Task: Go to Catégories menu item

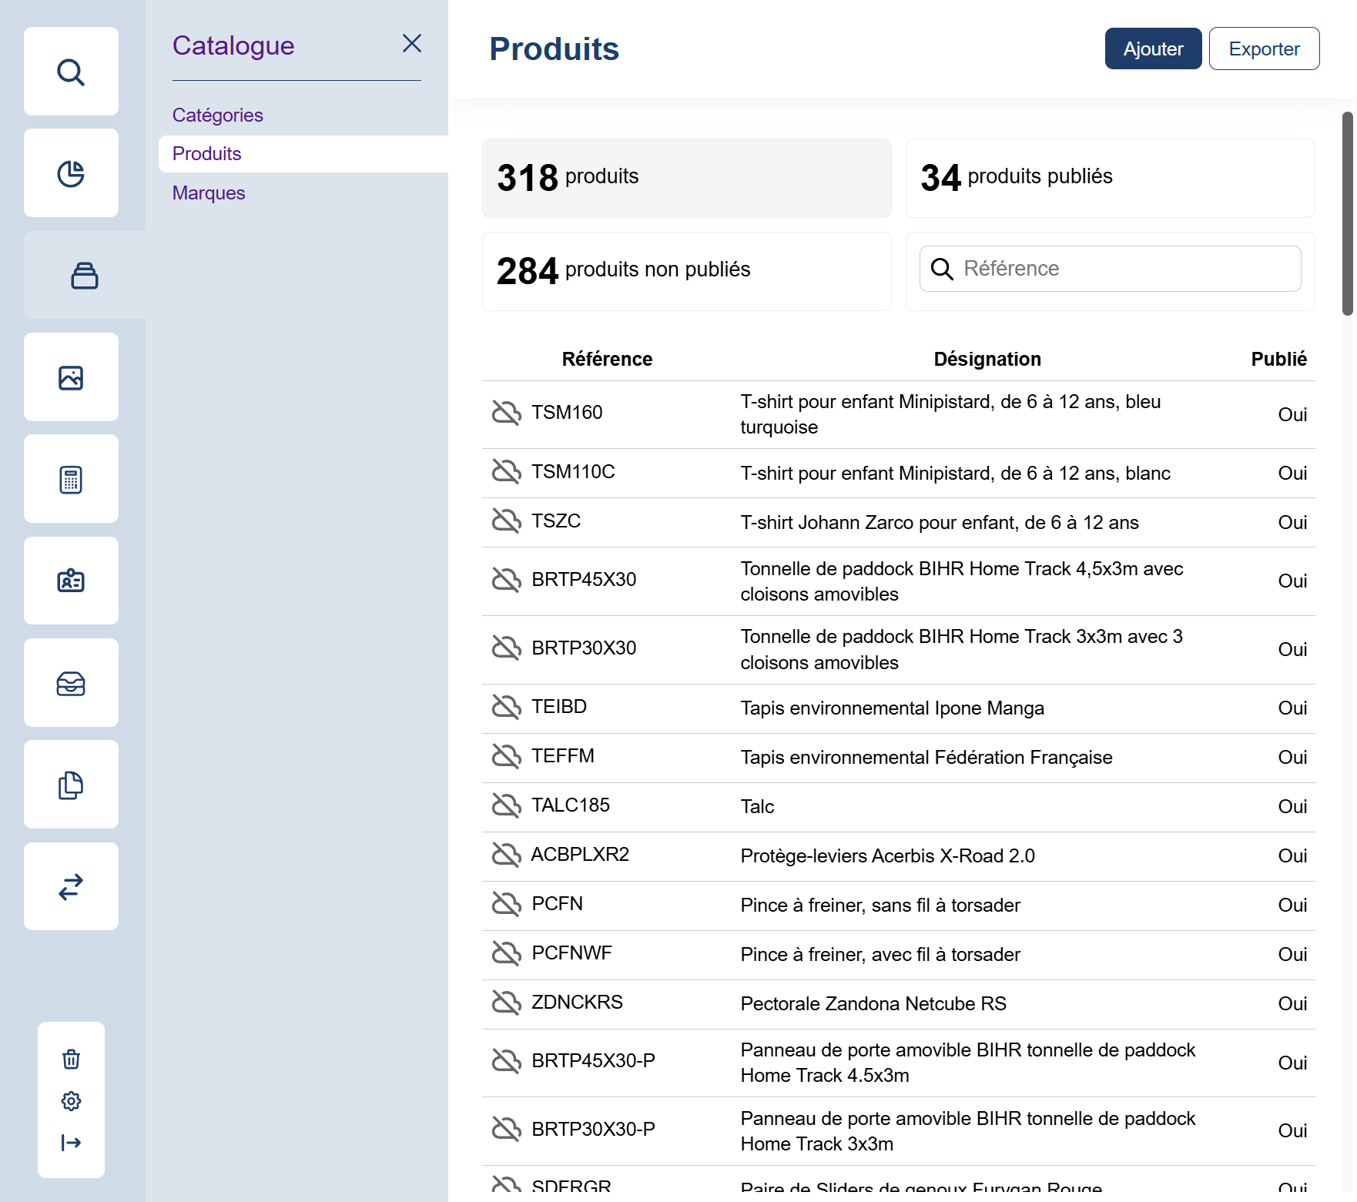Action: click(x=218, y=115)
